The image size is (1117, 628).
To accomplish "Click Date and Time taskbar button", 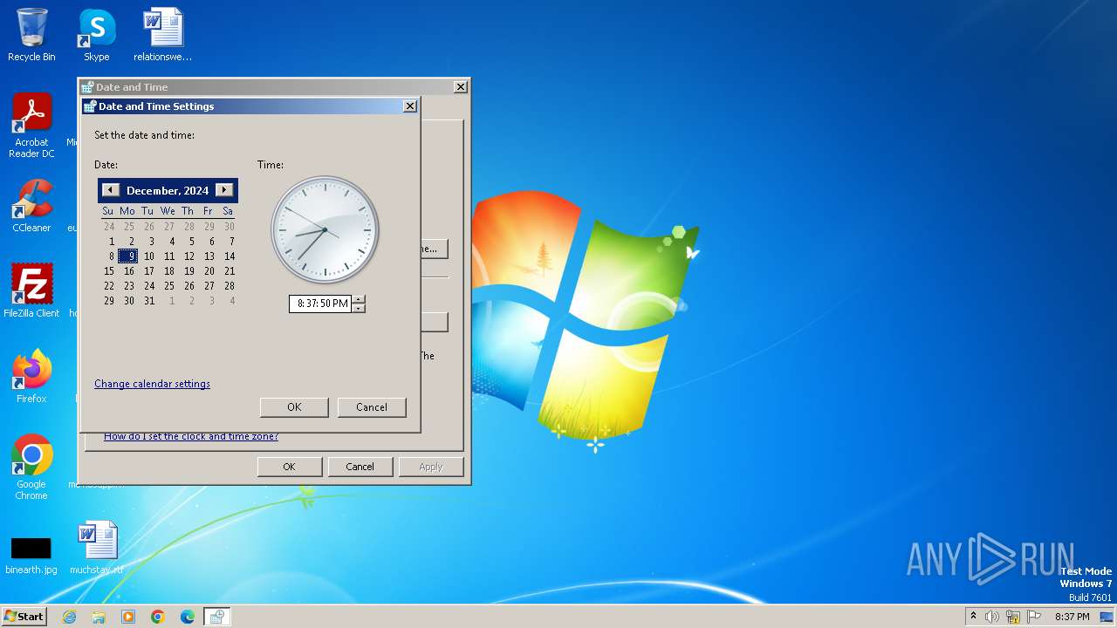I will (217, 617).
